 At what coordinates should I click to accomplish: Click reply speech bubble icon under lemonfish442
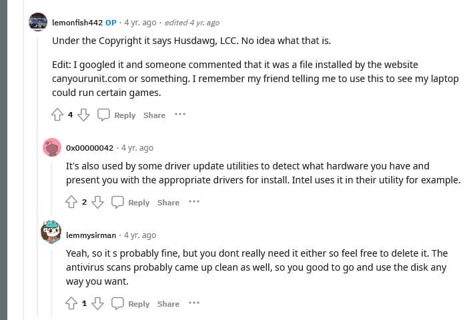pyautogui.click(x=103, y=115)
